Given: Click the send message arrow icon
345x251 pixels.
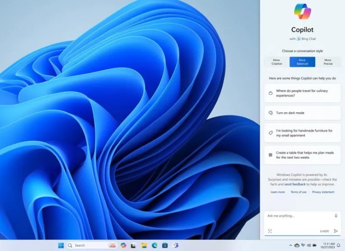Looking at the screenshot, I should pos(336,231).
